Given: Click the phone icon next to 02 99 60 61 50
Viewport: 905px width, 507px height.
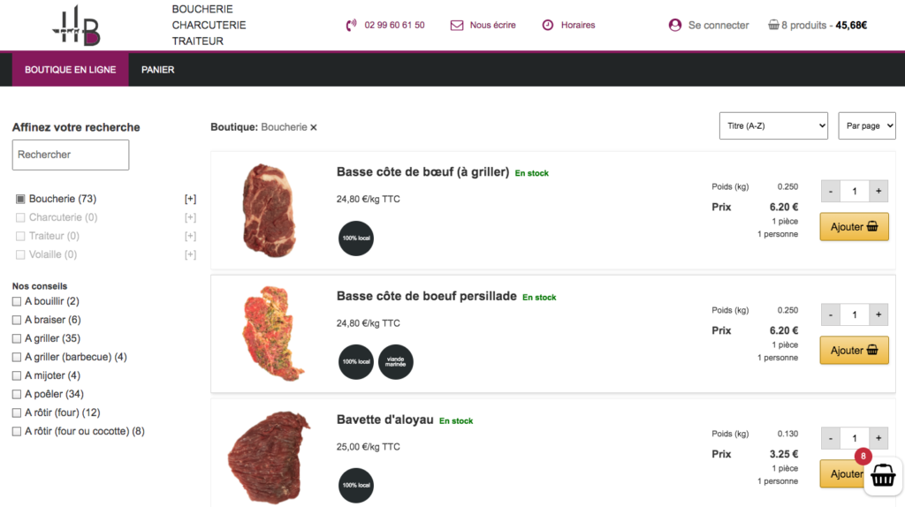Looking at the screenshot, I should click(x=351, y=26).
